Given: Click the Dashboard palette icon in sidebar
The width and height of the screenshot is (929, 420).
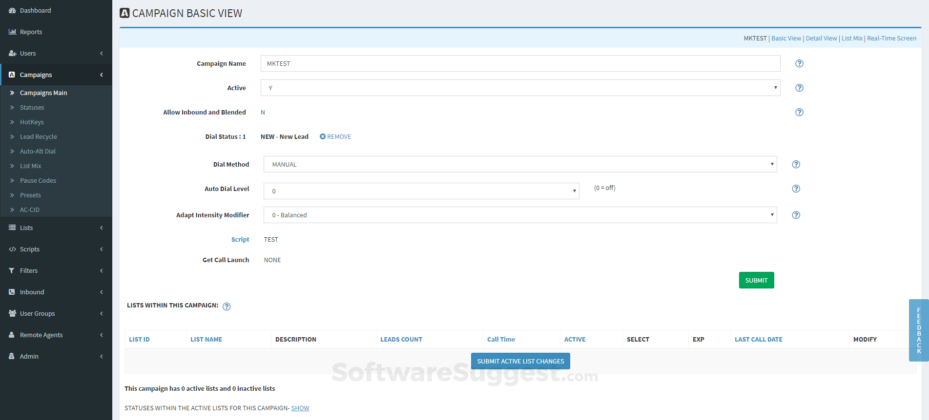Looking at the screenshot, I should pos(12,10).
